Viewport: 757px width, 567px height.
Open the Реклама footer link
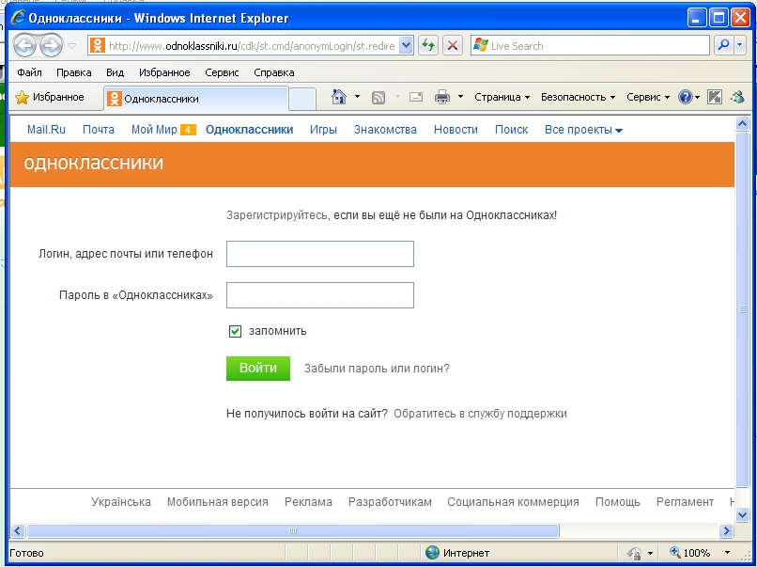pos(308,502)
